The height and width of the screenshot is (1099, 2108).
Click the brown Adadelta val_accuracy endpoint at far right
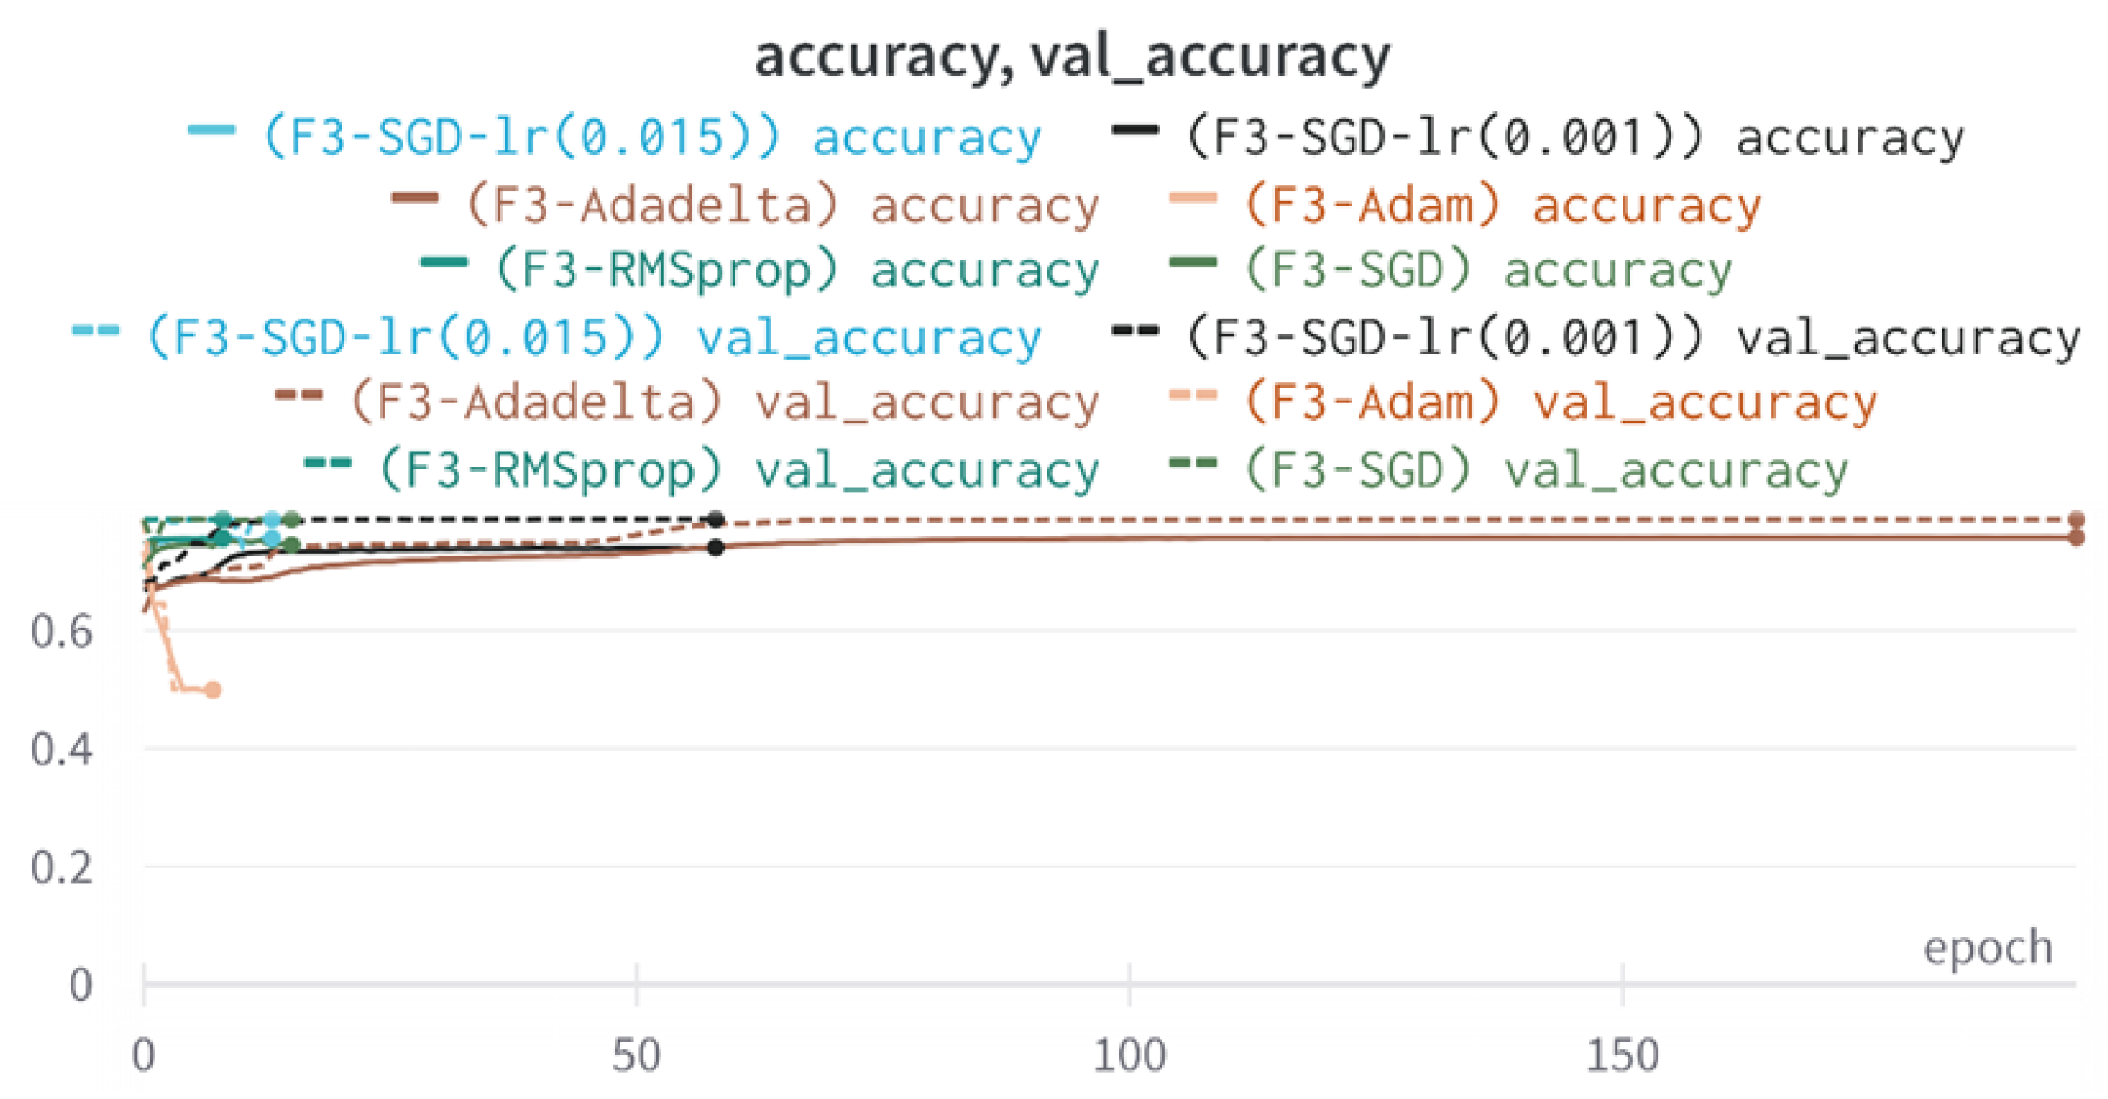[2077, 520]
